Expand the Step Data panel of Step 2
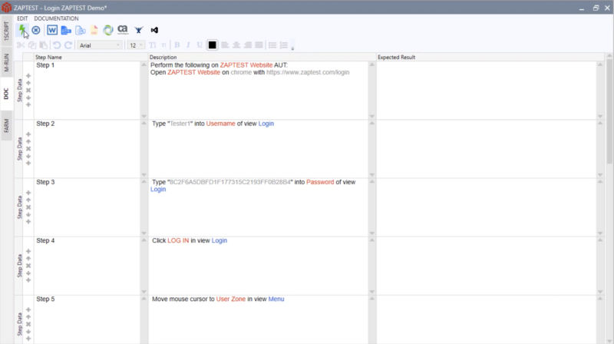The height and width of the screenshot is (344, 614). click(20, 148)
